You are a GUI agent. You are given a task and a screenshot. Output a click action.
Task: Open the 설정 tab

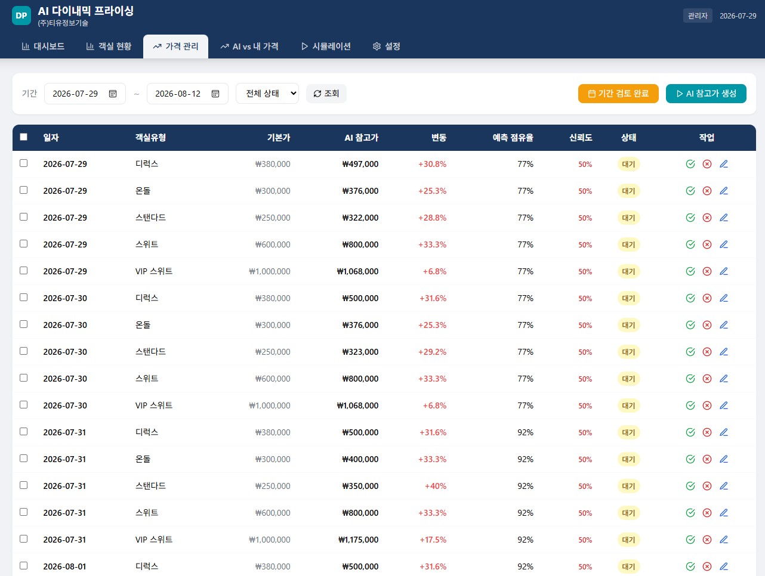(387, 47)
